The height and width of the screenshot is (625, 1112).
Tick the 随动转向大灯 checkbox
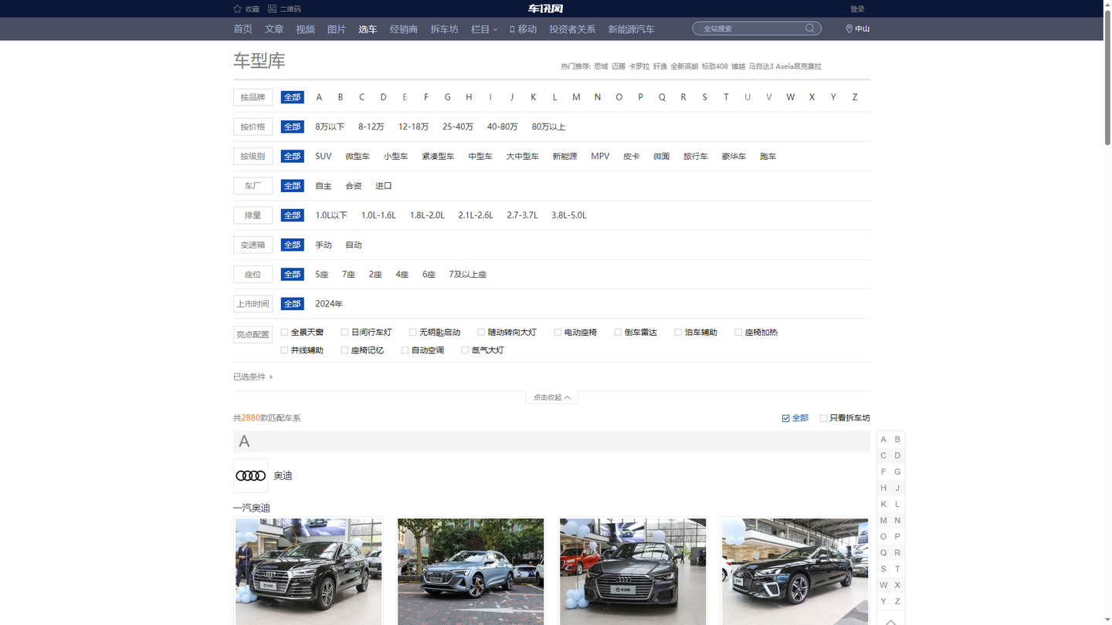pos(481,333)
